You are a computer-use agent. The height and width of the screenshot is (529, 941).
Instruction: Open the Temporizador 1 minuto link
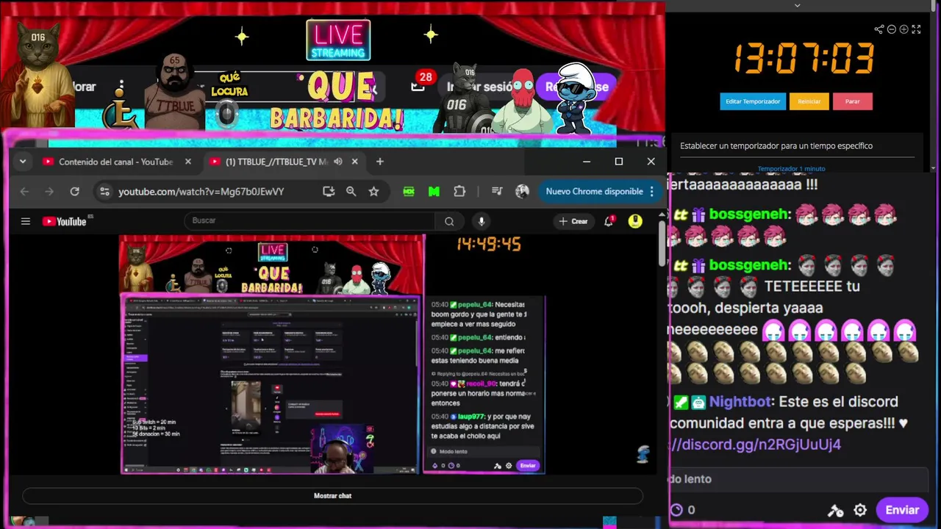coord(791,169)
